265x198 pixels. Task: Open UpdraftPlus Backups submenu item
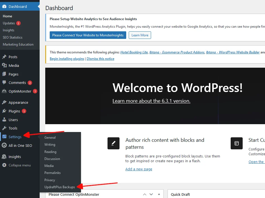click(x=59, y=187)
